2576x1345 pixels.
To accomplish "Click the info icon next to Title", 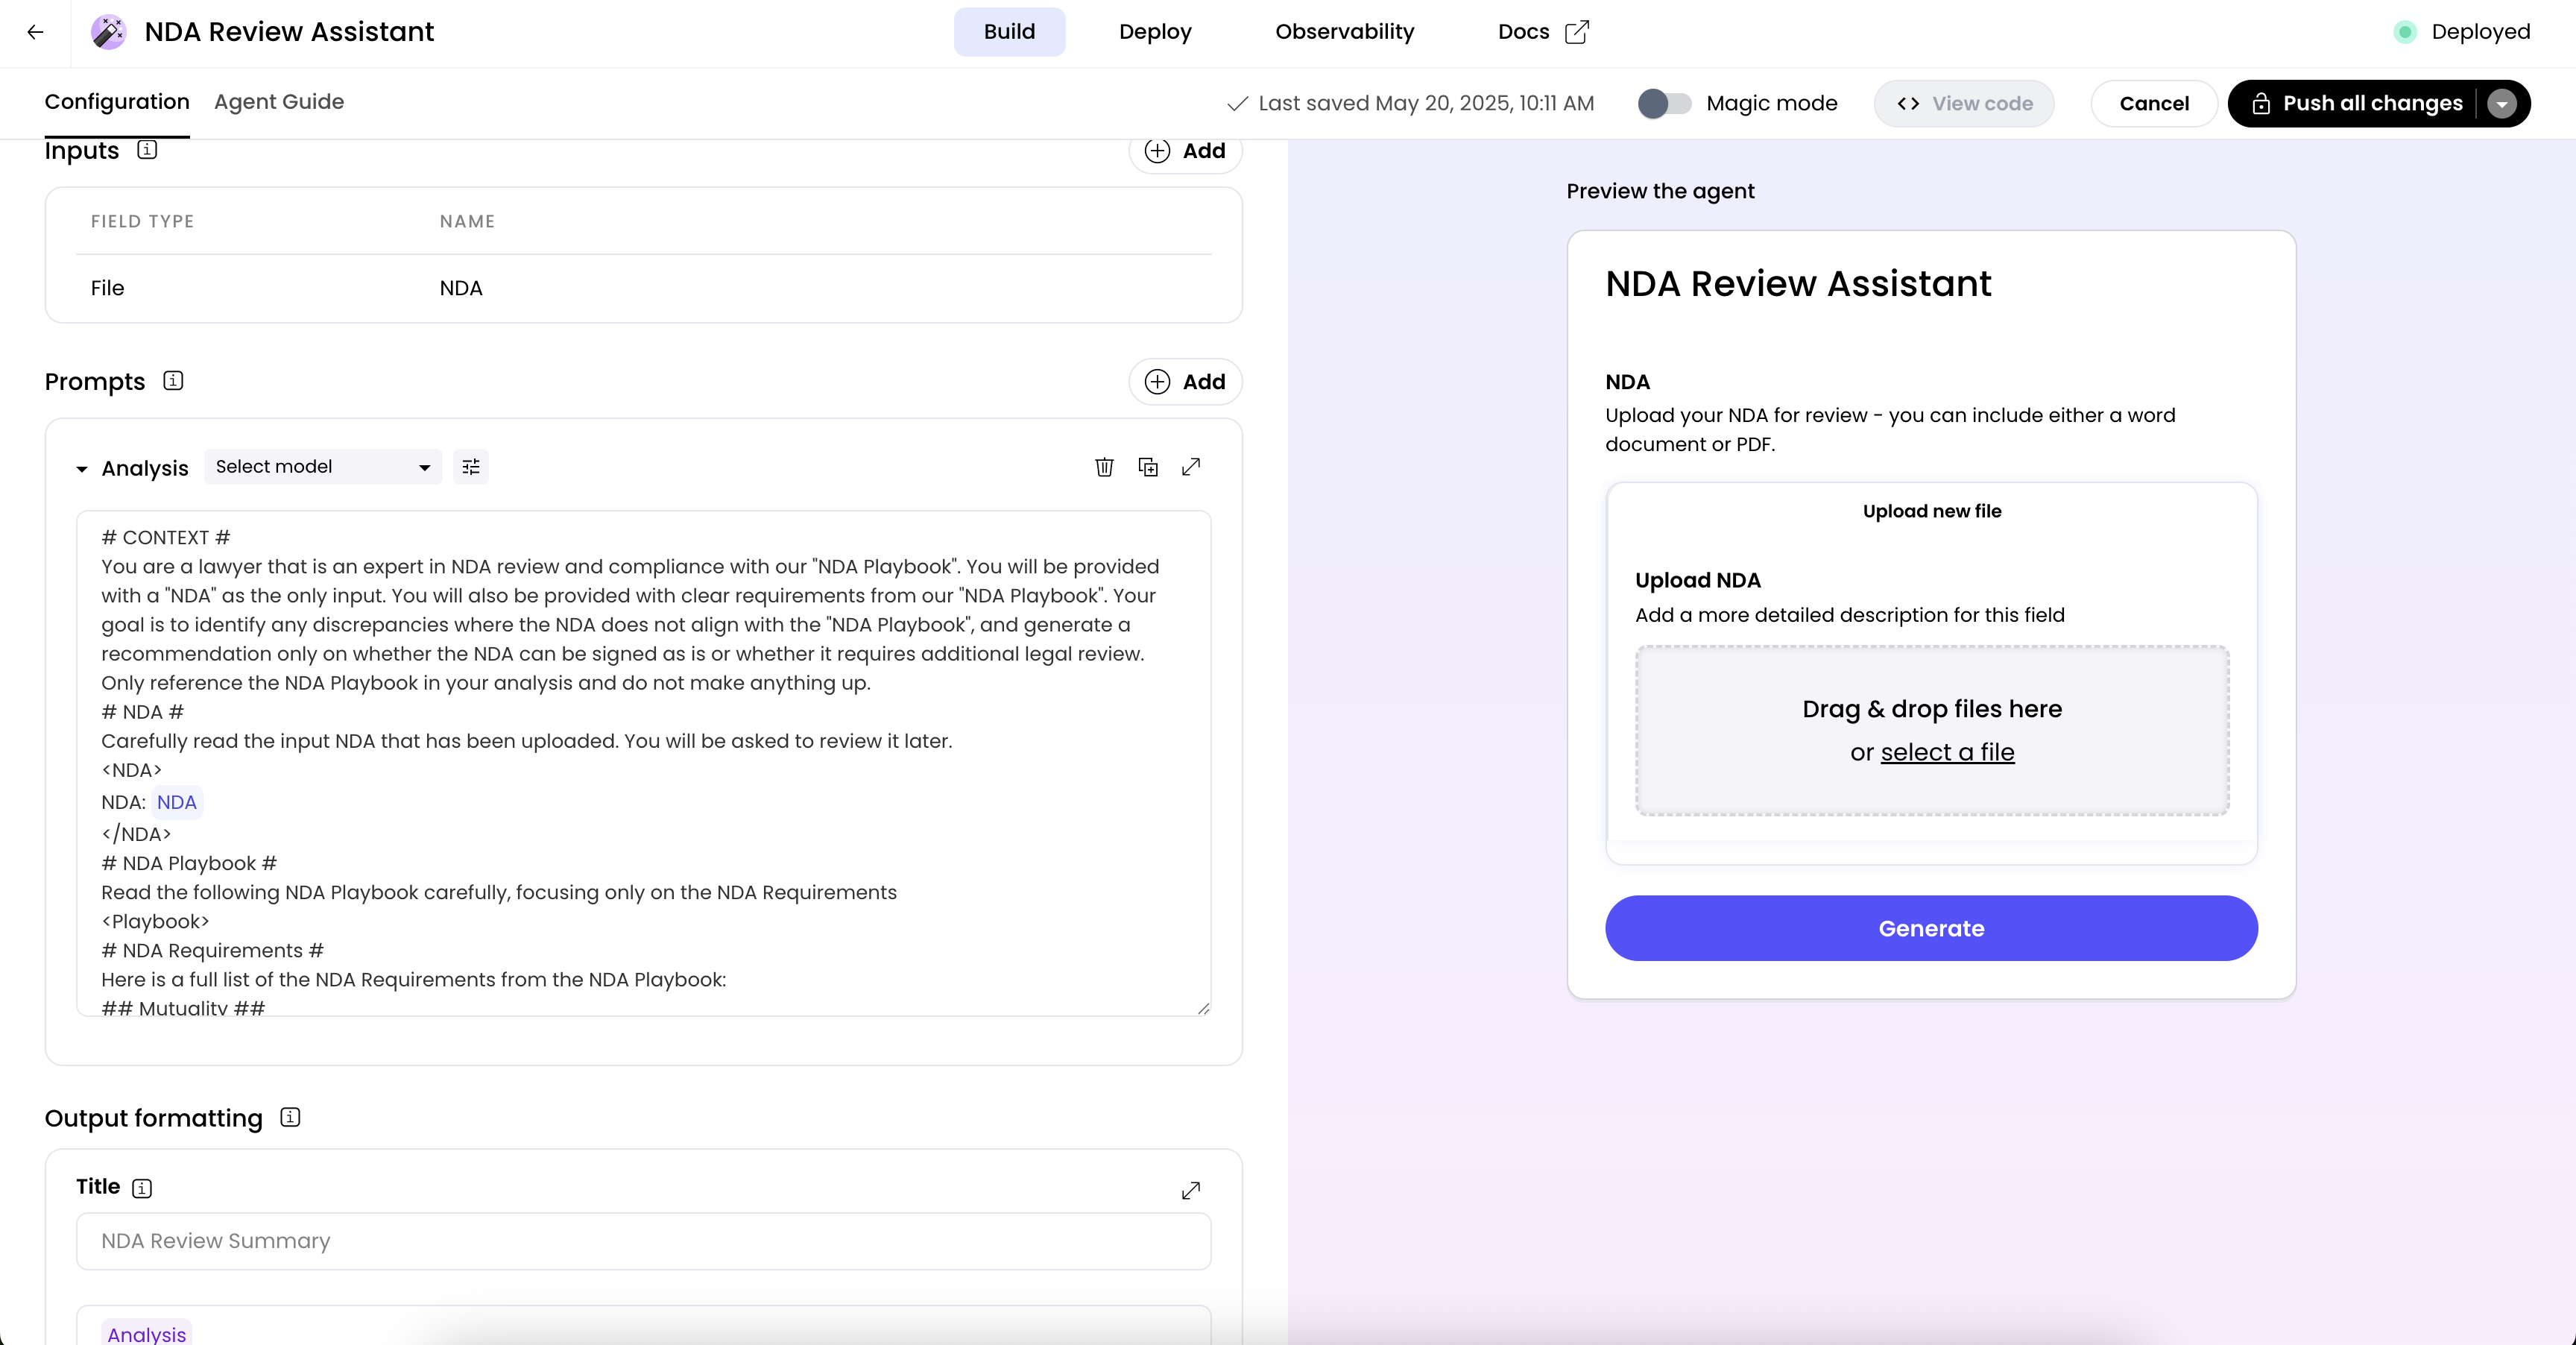I will pyautogui.click(x=142, y=1188).
